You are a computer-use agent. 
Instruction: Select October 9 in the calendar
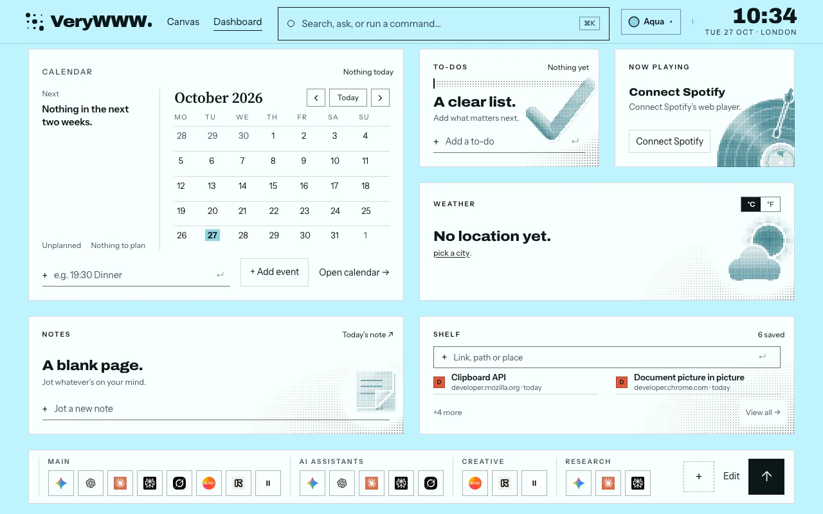[x=304, y=161]
